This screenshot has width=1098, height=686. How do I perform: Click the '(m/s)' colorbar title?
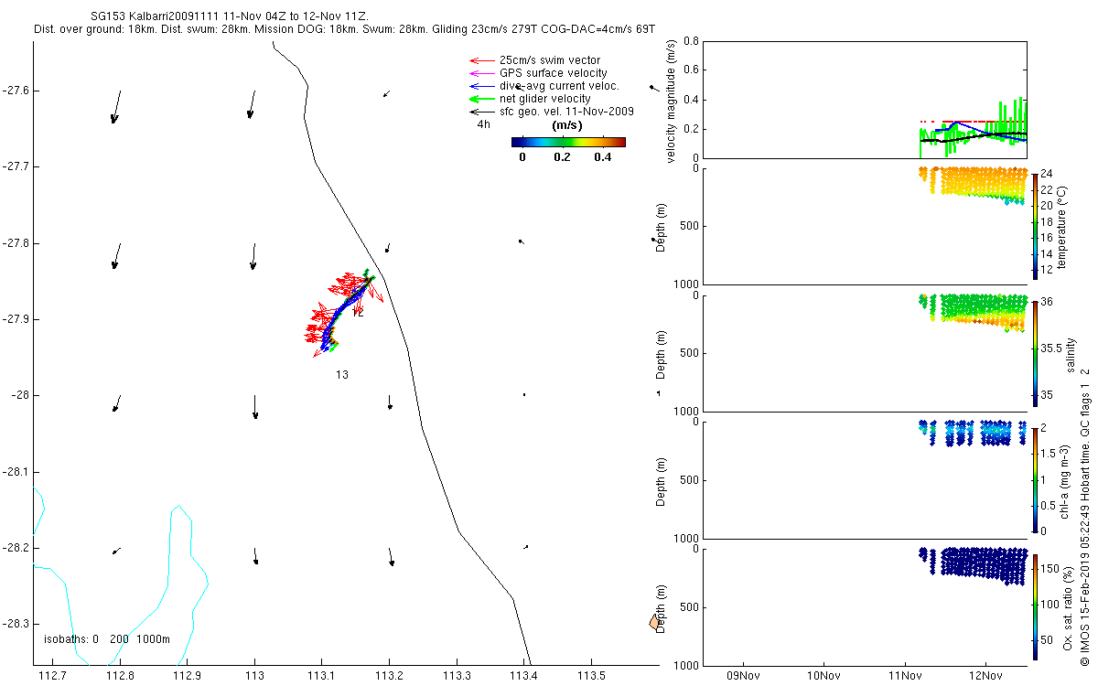[568, 125]
